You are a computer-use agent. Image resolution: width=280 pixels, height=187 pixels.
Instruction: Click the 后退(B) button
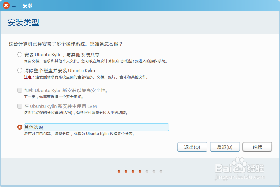click(225, 147)
